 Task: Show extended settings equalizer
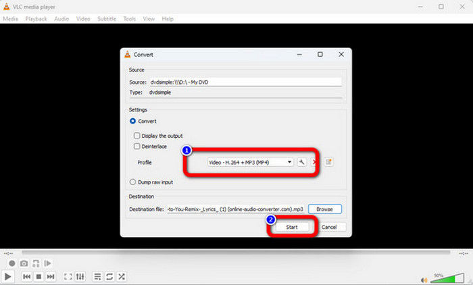click(x=80, y=276)
